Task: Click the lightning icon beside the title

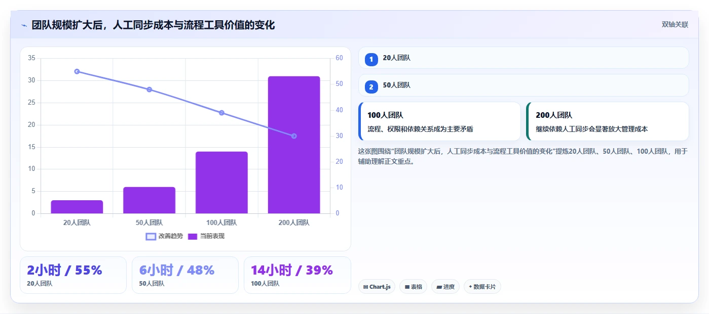Action: pos(24,25)
